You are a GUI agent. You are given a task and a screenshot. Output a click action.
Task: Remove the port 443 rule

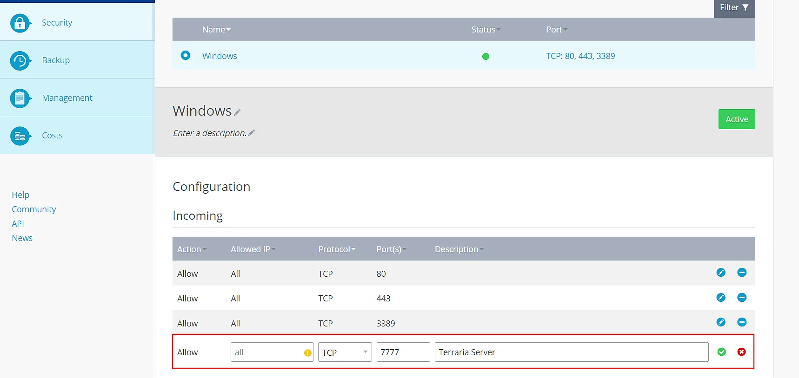(742, 297)
